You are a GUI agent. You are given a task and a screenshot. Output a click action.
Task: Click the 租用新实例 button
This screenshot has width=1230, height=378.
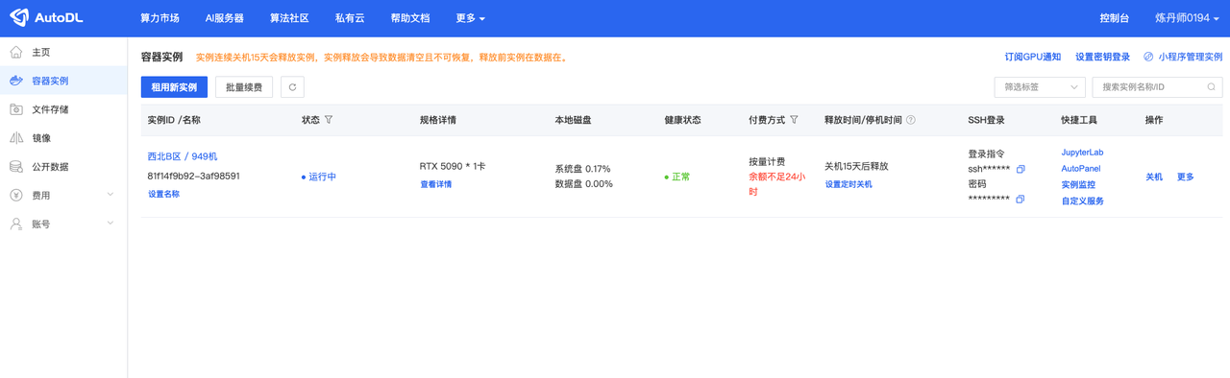tap(174, 87)
